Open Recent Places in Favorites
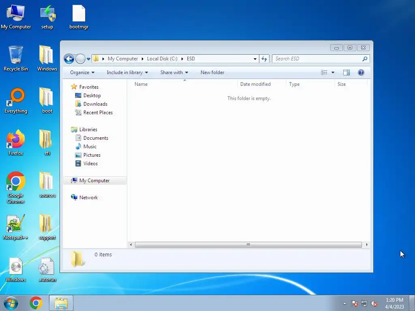Image resolution: width=415 pixels, height=311 pixels. click(x=98, y=113)
